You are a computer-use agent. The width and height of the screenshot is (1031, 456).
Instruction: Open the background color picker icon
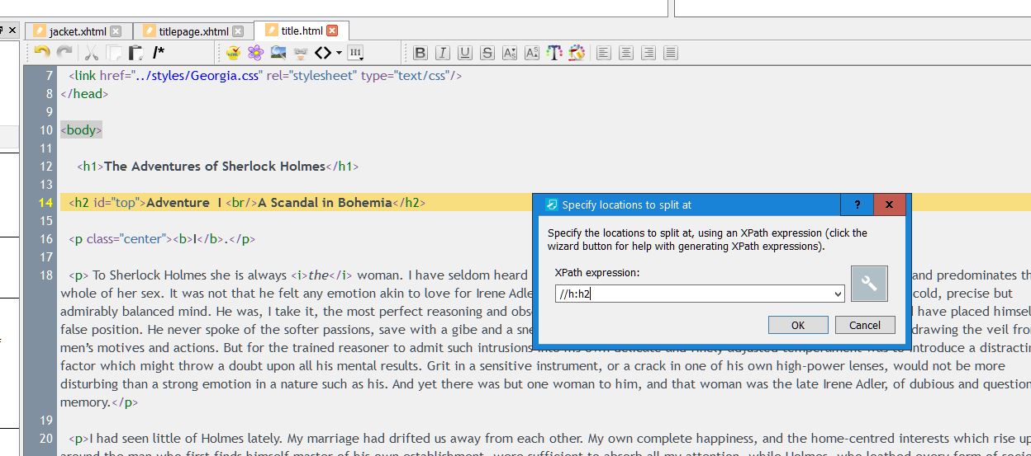point(577,53)
